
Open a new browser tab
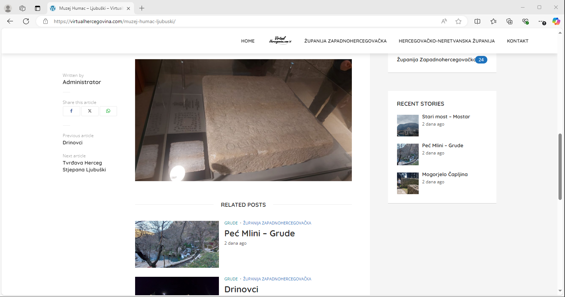pos(142,8)
